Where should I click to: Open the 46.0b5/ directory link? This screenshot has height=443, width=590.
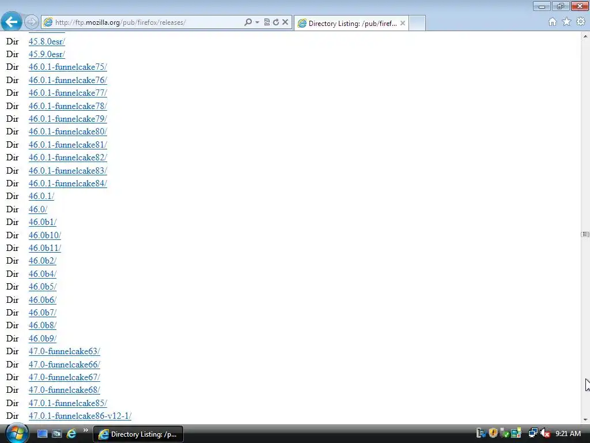pos(43,287)
